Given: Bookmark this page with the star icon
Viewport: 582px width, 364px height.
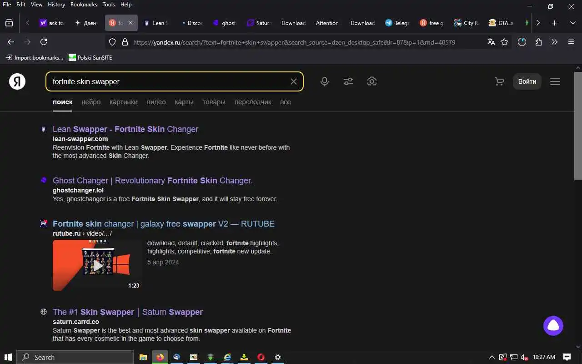Looking at the screenshot, I should tap(504, 42).
